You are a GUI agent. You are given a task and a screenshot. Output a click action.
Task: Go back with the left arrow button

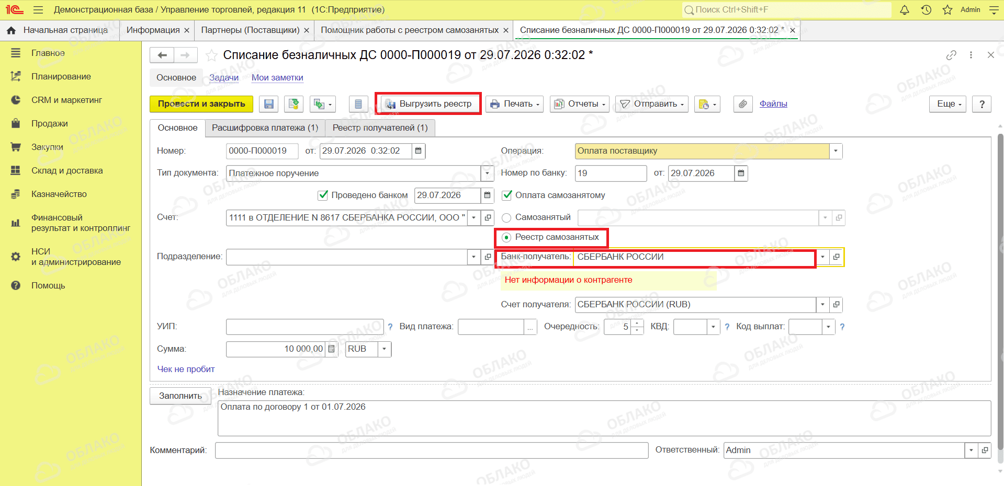point(162,55)
